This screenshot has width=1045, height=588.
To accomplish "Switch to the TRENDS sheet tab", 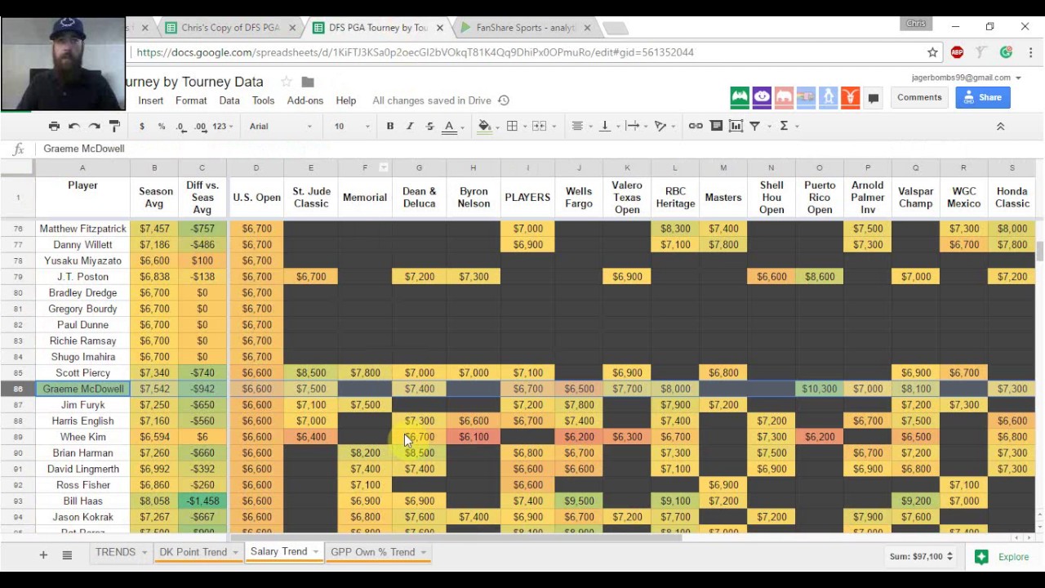I will point(116,552).
